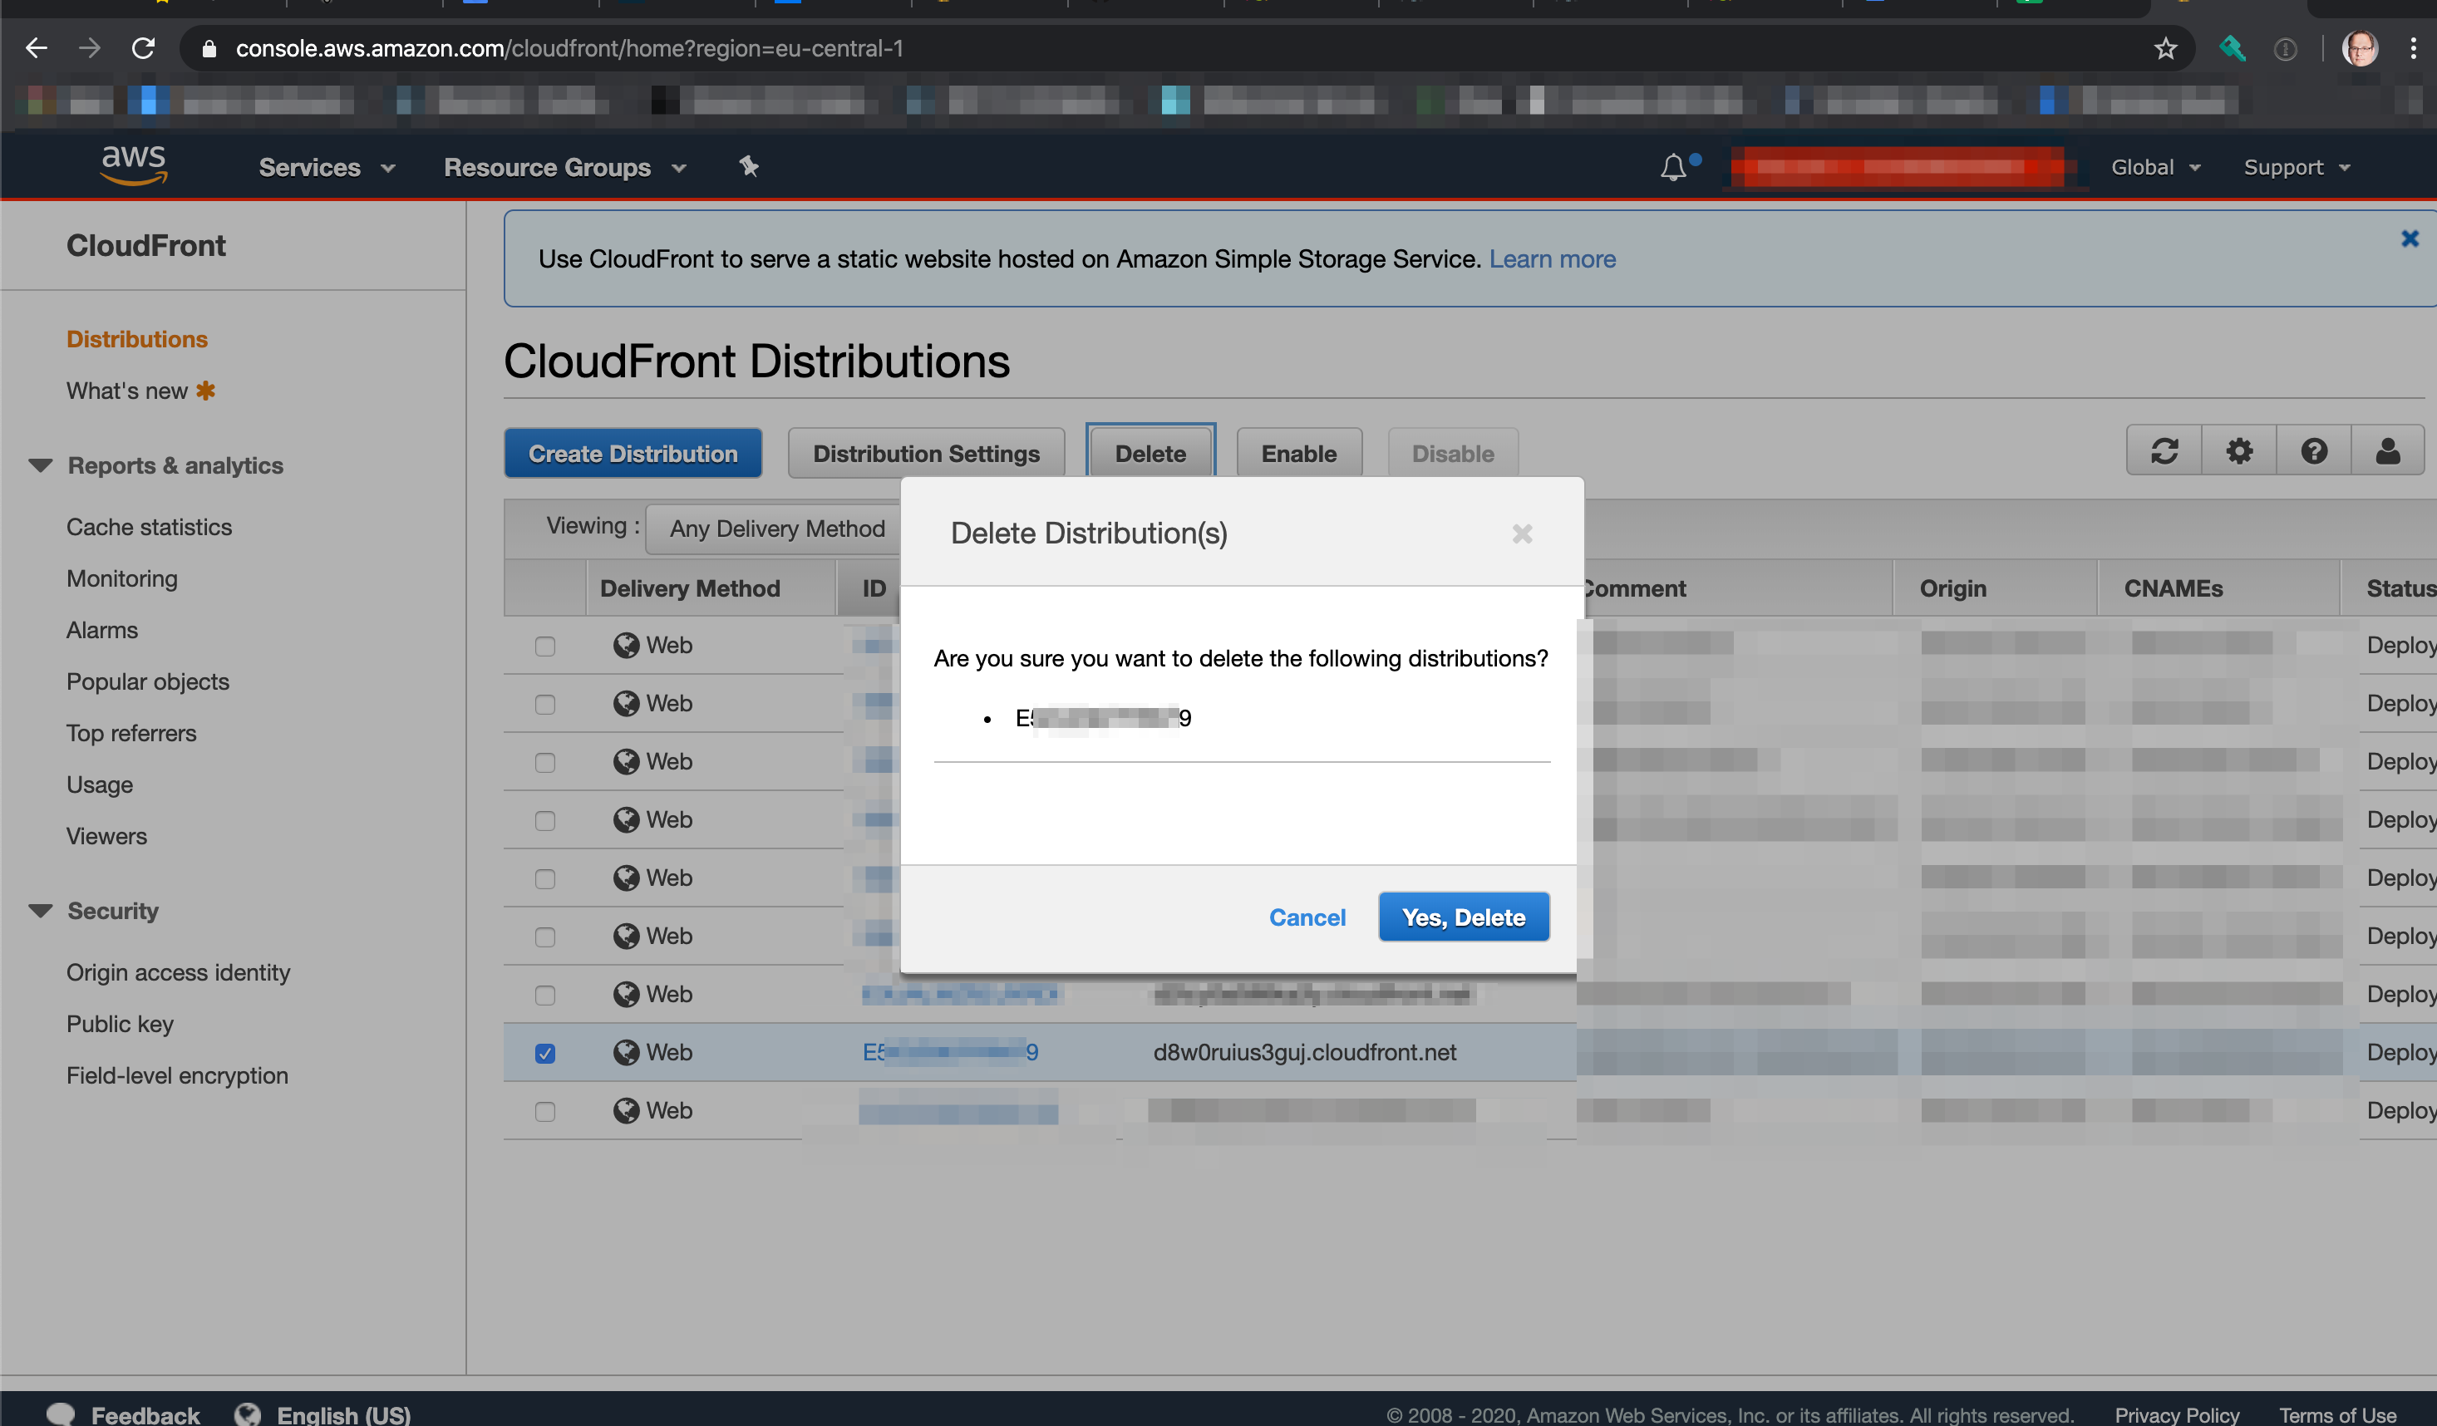Open Alarms in the sidebar
The width and height of the screenshot is (2437, 1426).
coord(101,631)
